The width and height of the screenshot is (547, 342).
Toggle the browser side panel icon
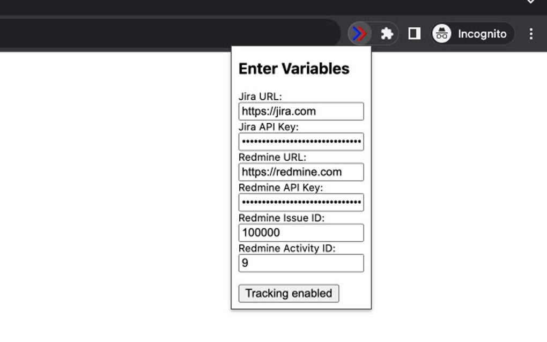click(414, 34)
